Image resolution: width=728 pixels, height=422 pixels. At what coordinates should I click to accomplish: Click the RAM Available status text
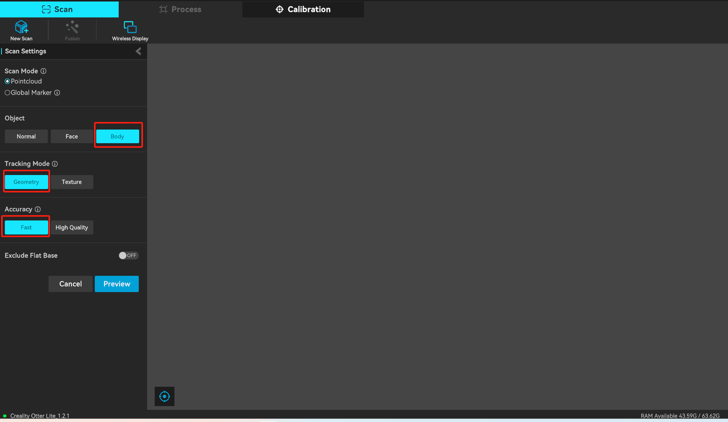tap(680, 416)
